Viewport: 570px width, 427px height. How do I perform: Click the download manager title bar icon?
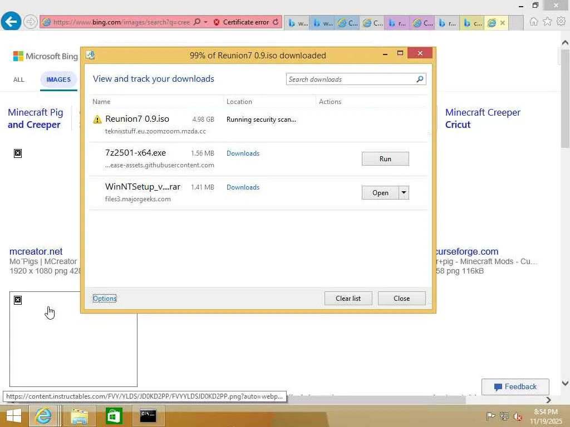pos(90,55)
